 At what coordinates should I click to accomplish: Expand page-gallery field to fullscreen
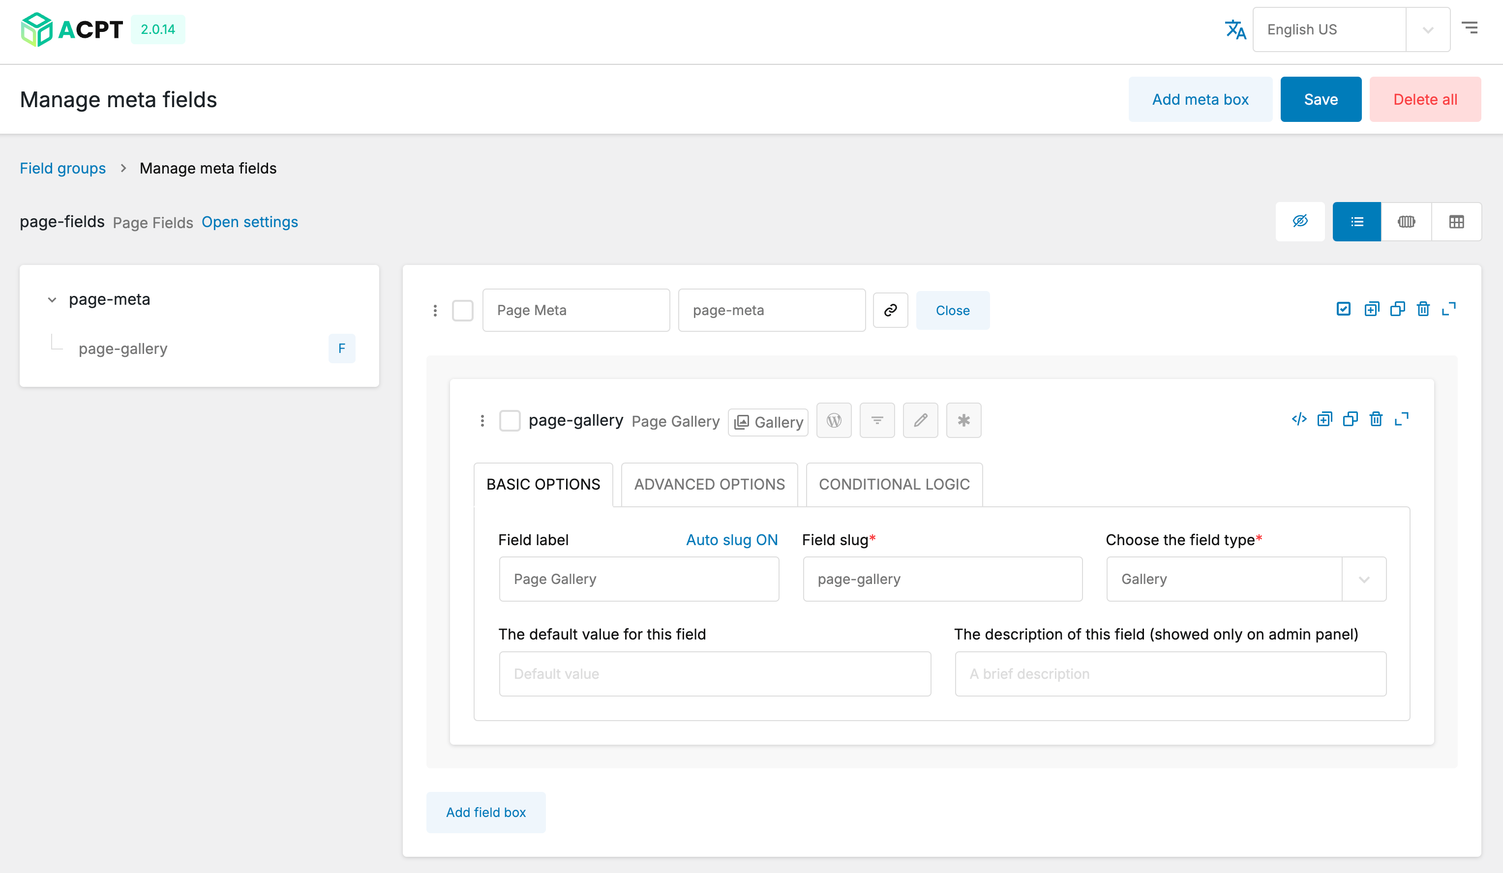click(x=1402, y=419)
